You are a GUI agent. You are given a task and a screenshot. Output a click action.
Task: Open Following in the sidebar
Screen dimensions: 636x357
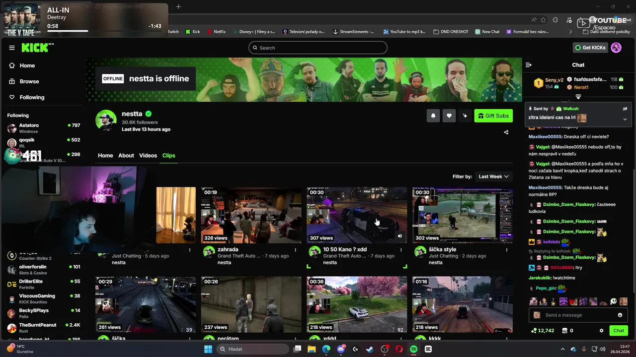32,97
